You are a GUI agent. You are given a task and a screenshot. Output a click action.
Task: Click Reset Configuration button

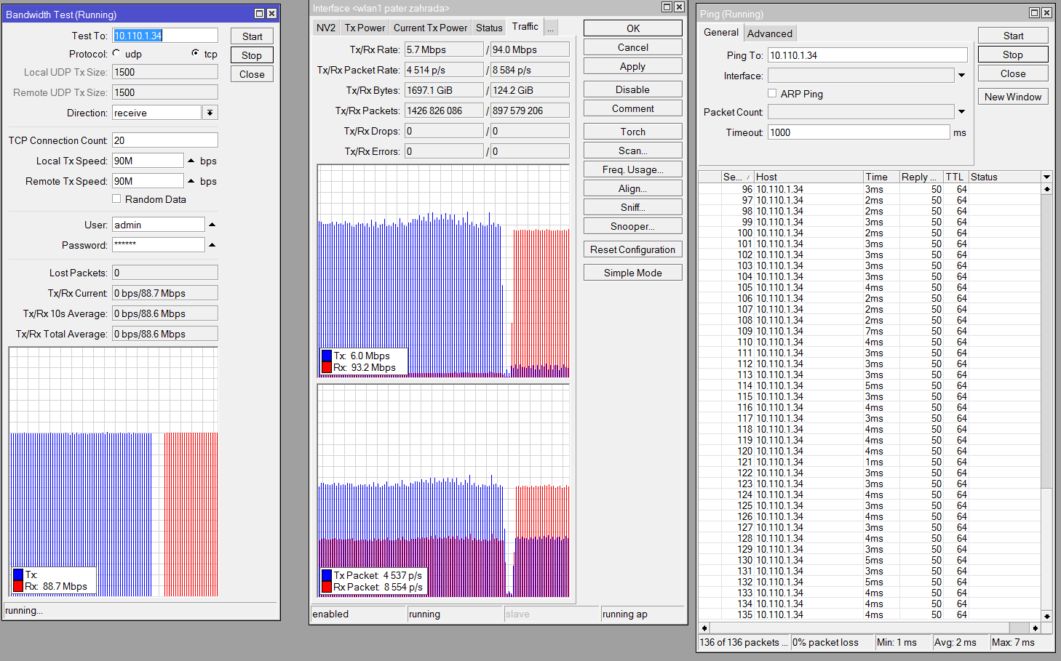[x=633, y=249]
